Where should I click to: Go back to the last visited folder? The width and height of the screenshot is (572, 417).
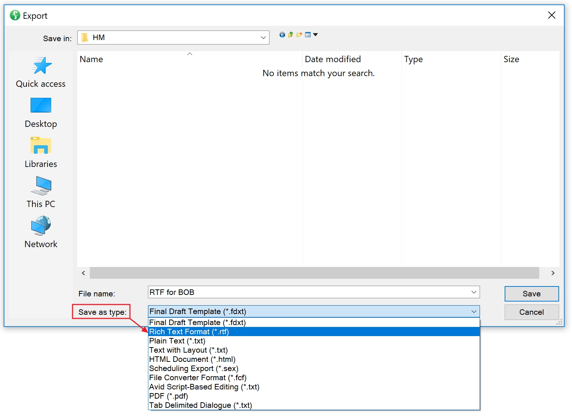pyautogui.click(x=282, y=35)
